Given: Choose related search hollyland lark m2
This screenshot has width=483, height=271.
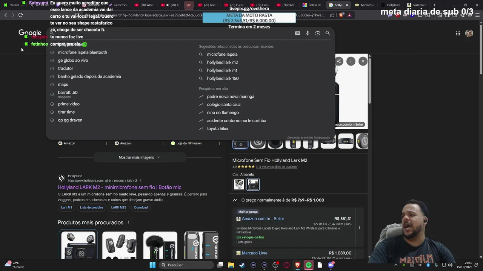Looking at the screenshot, I should tap(222, 62).
